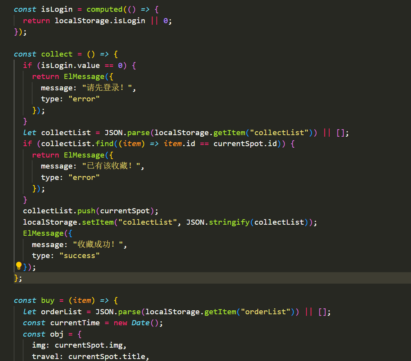Click the empty array '[]' on the collectList line

click(341, 132)
